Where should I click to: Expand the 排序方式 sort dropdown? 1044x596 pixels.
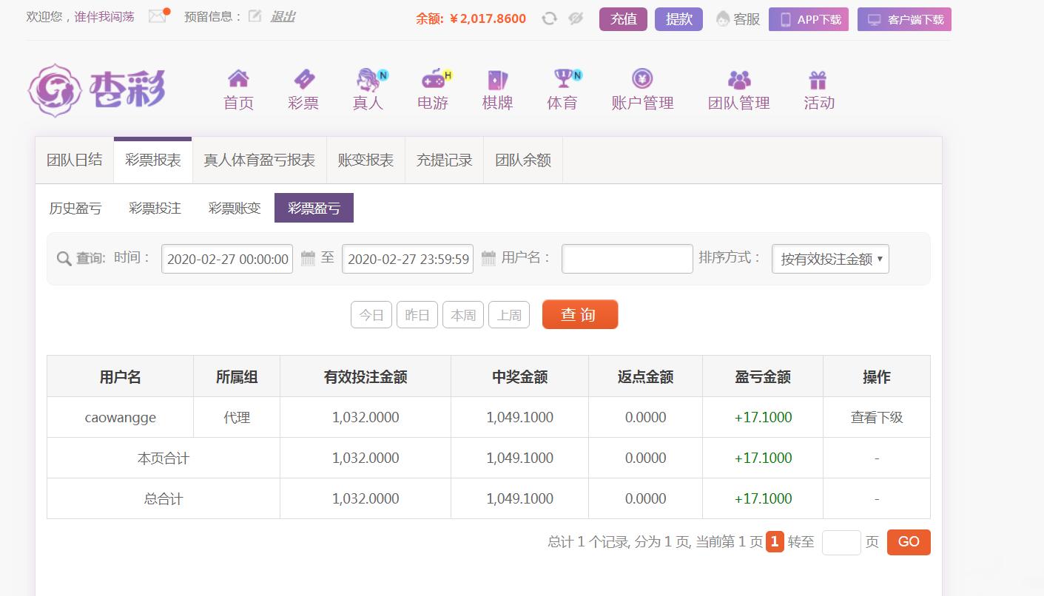[829, 259]
